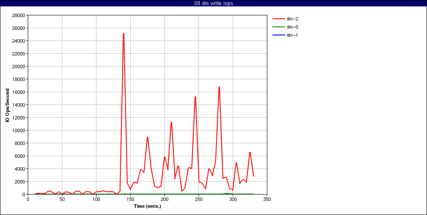This screenshot has width=427, height=215.
Task: Click the 50 x-axis tick label
Action: pyautogui.click(x=62, y=199)
